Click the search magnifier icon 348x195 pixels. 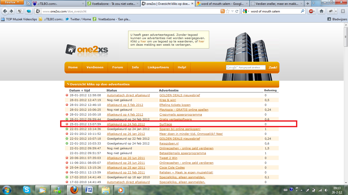pos(303,11)
